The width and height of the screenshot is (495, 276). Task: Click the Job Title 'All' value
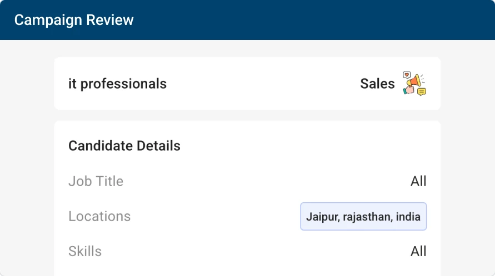418,181
